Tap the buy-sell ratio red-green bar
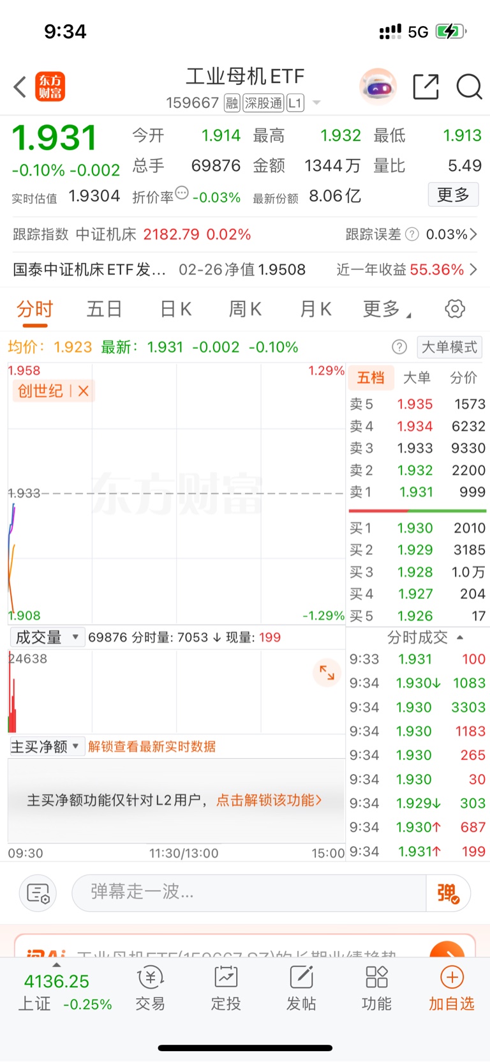The image size is (490, 1062). click(x=417, y=511)
